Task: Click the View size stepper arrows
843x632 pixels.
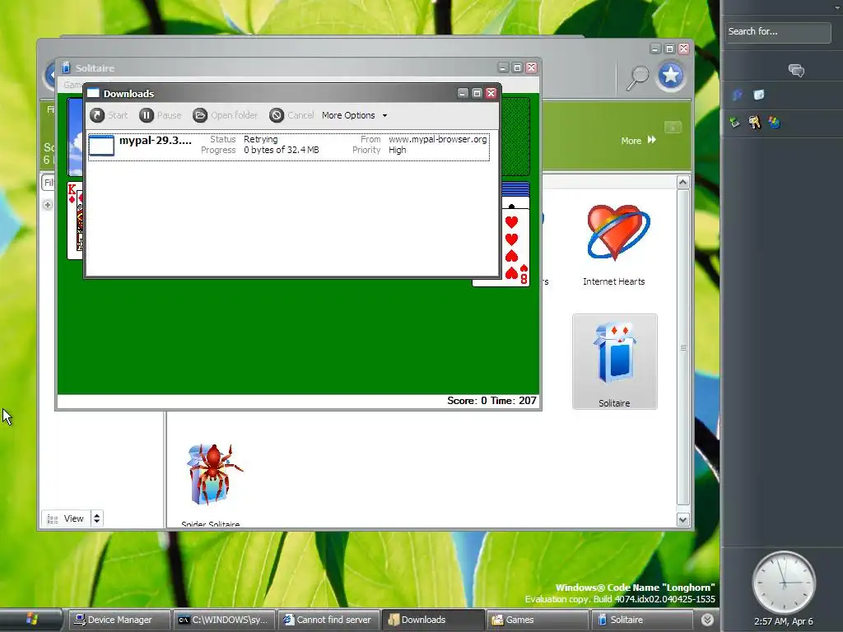Action: click(97, 518)
